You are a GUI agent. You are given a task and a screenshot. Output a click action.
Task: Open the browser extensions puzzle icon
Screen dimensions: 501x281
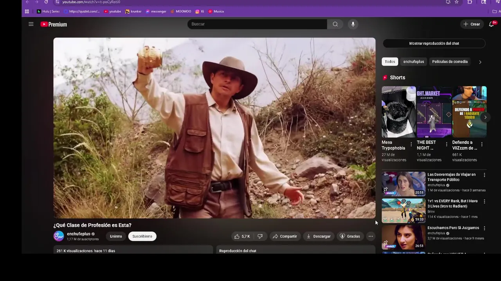coord(470,2)
